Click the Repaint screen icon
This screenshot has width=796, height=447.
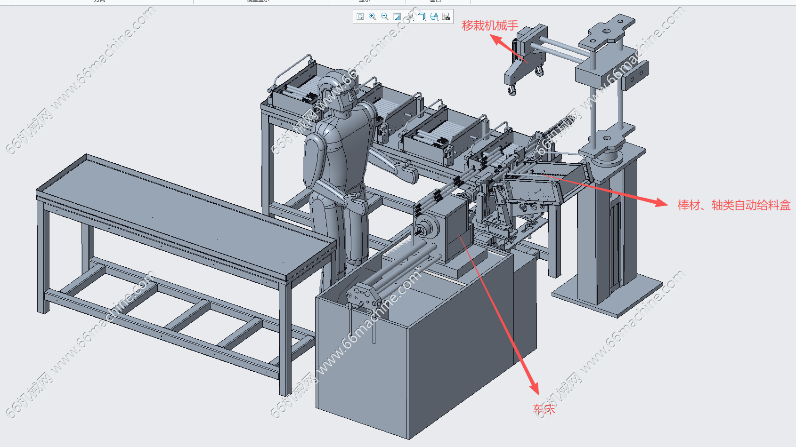[x=397, y=16]
